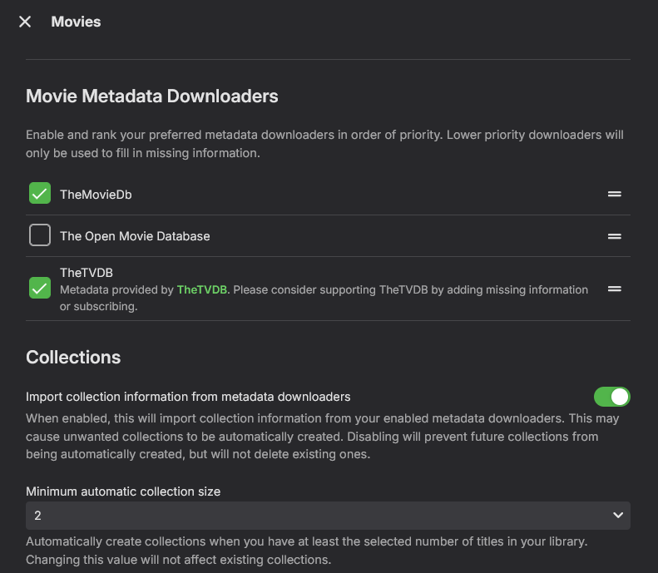Uncheck the TheMovieDb downloader checkbox

click(40, 194)
